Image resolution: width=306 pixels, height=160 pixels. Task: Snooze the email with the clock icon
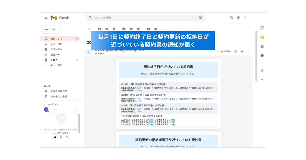(x=131, y=29)
